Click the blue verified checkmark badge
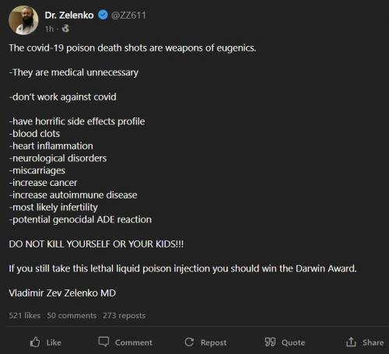Image resolution: width=389 pixels, height=354 pixels. coord(103,15)
